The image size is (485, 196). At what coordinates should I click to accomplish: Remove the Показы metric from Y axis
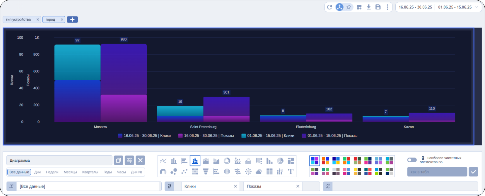pyautogui.click(x=298, y=186)
